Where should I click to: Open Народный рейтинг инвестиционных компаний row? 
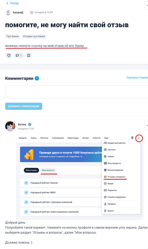click(x=61, y=212)
